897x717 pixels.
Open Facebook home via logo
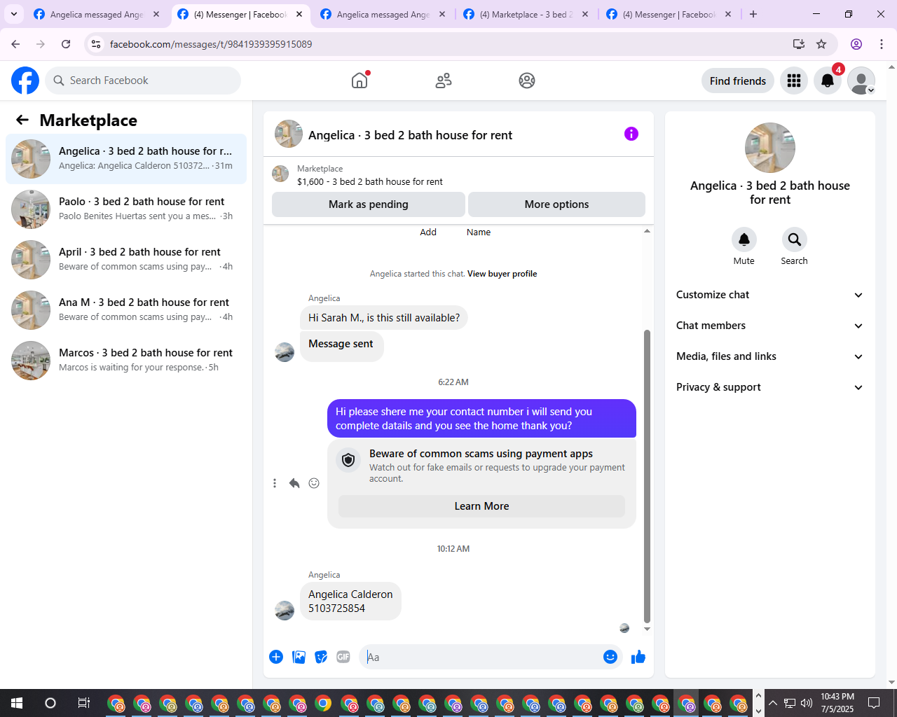coord(25,81)
